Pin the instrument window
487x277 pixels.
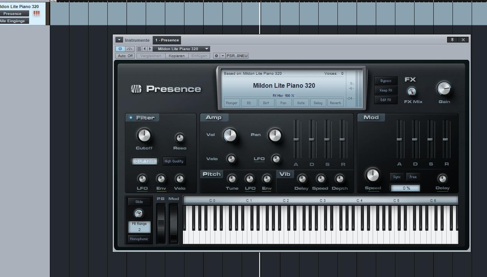coord(452,39)
